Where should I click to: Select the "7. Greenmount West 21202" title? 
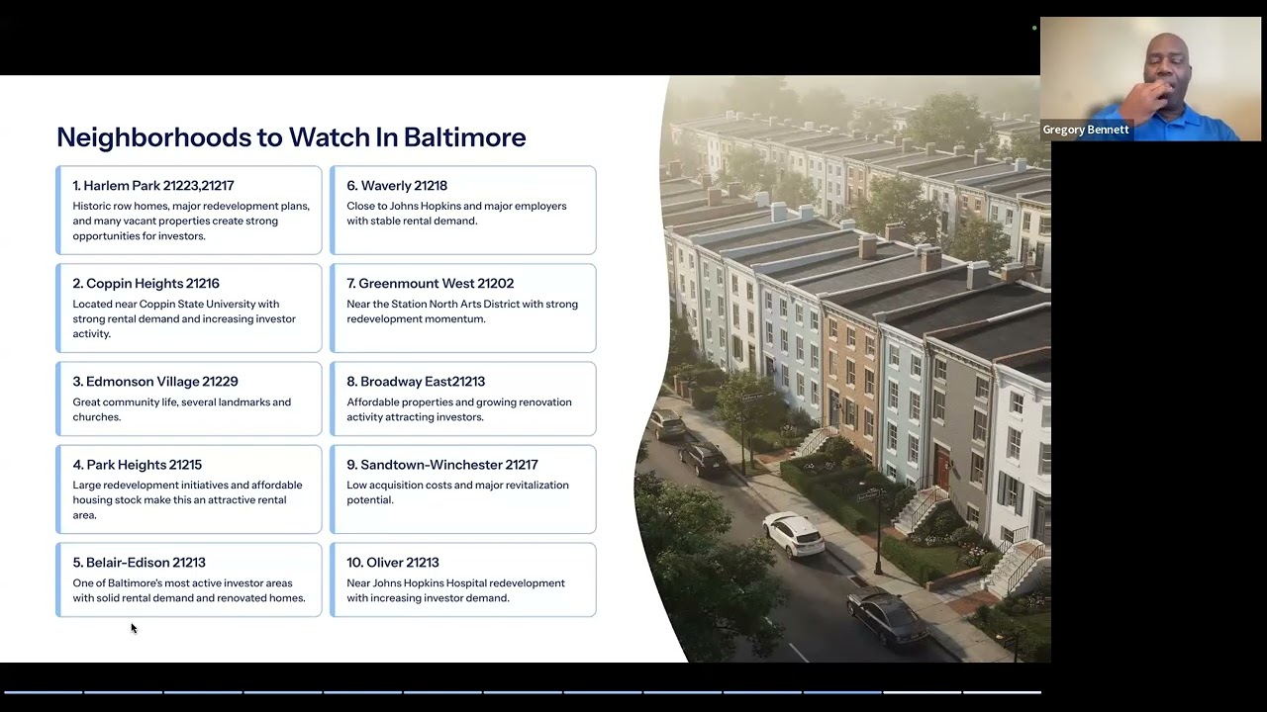pyautogui.click(x=431, y=284)
